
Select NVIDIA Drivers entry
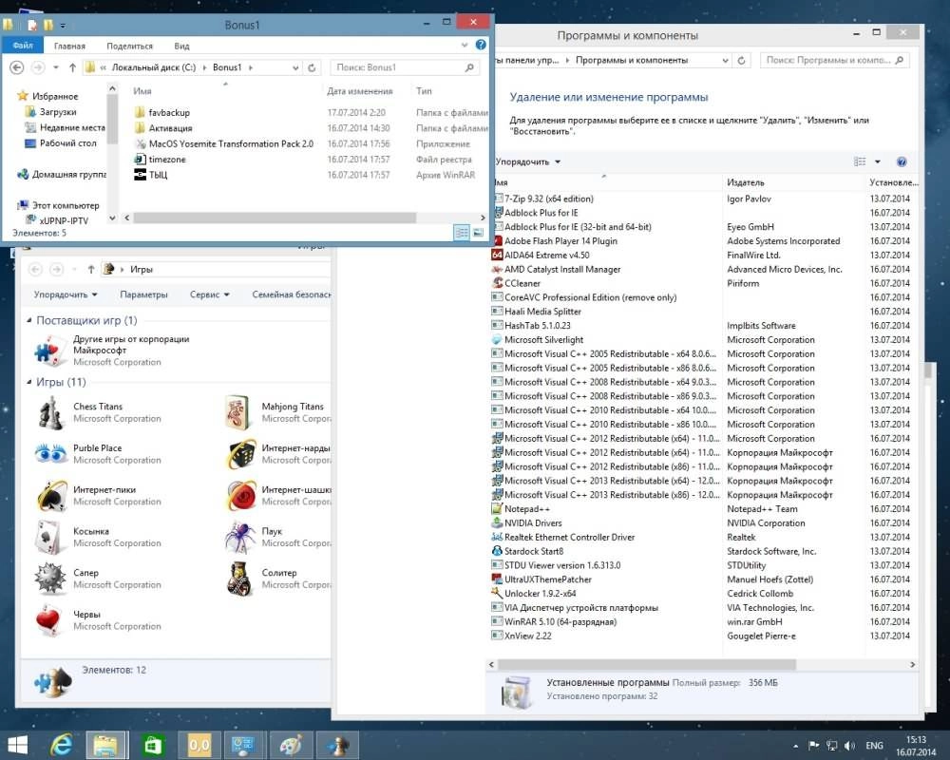(x=533, y=523)
